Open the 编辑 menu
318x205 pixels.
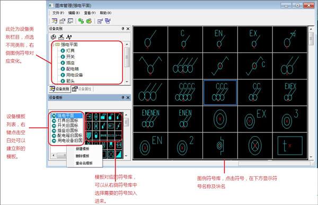pyautogui.click(x=74, y=13)
